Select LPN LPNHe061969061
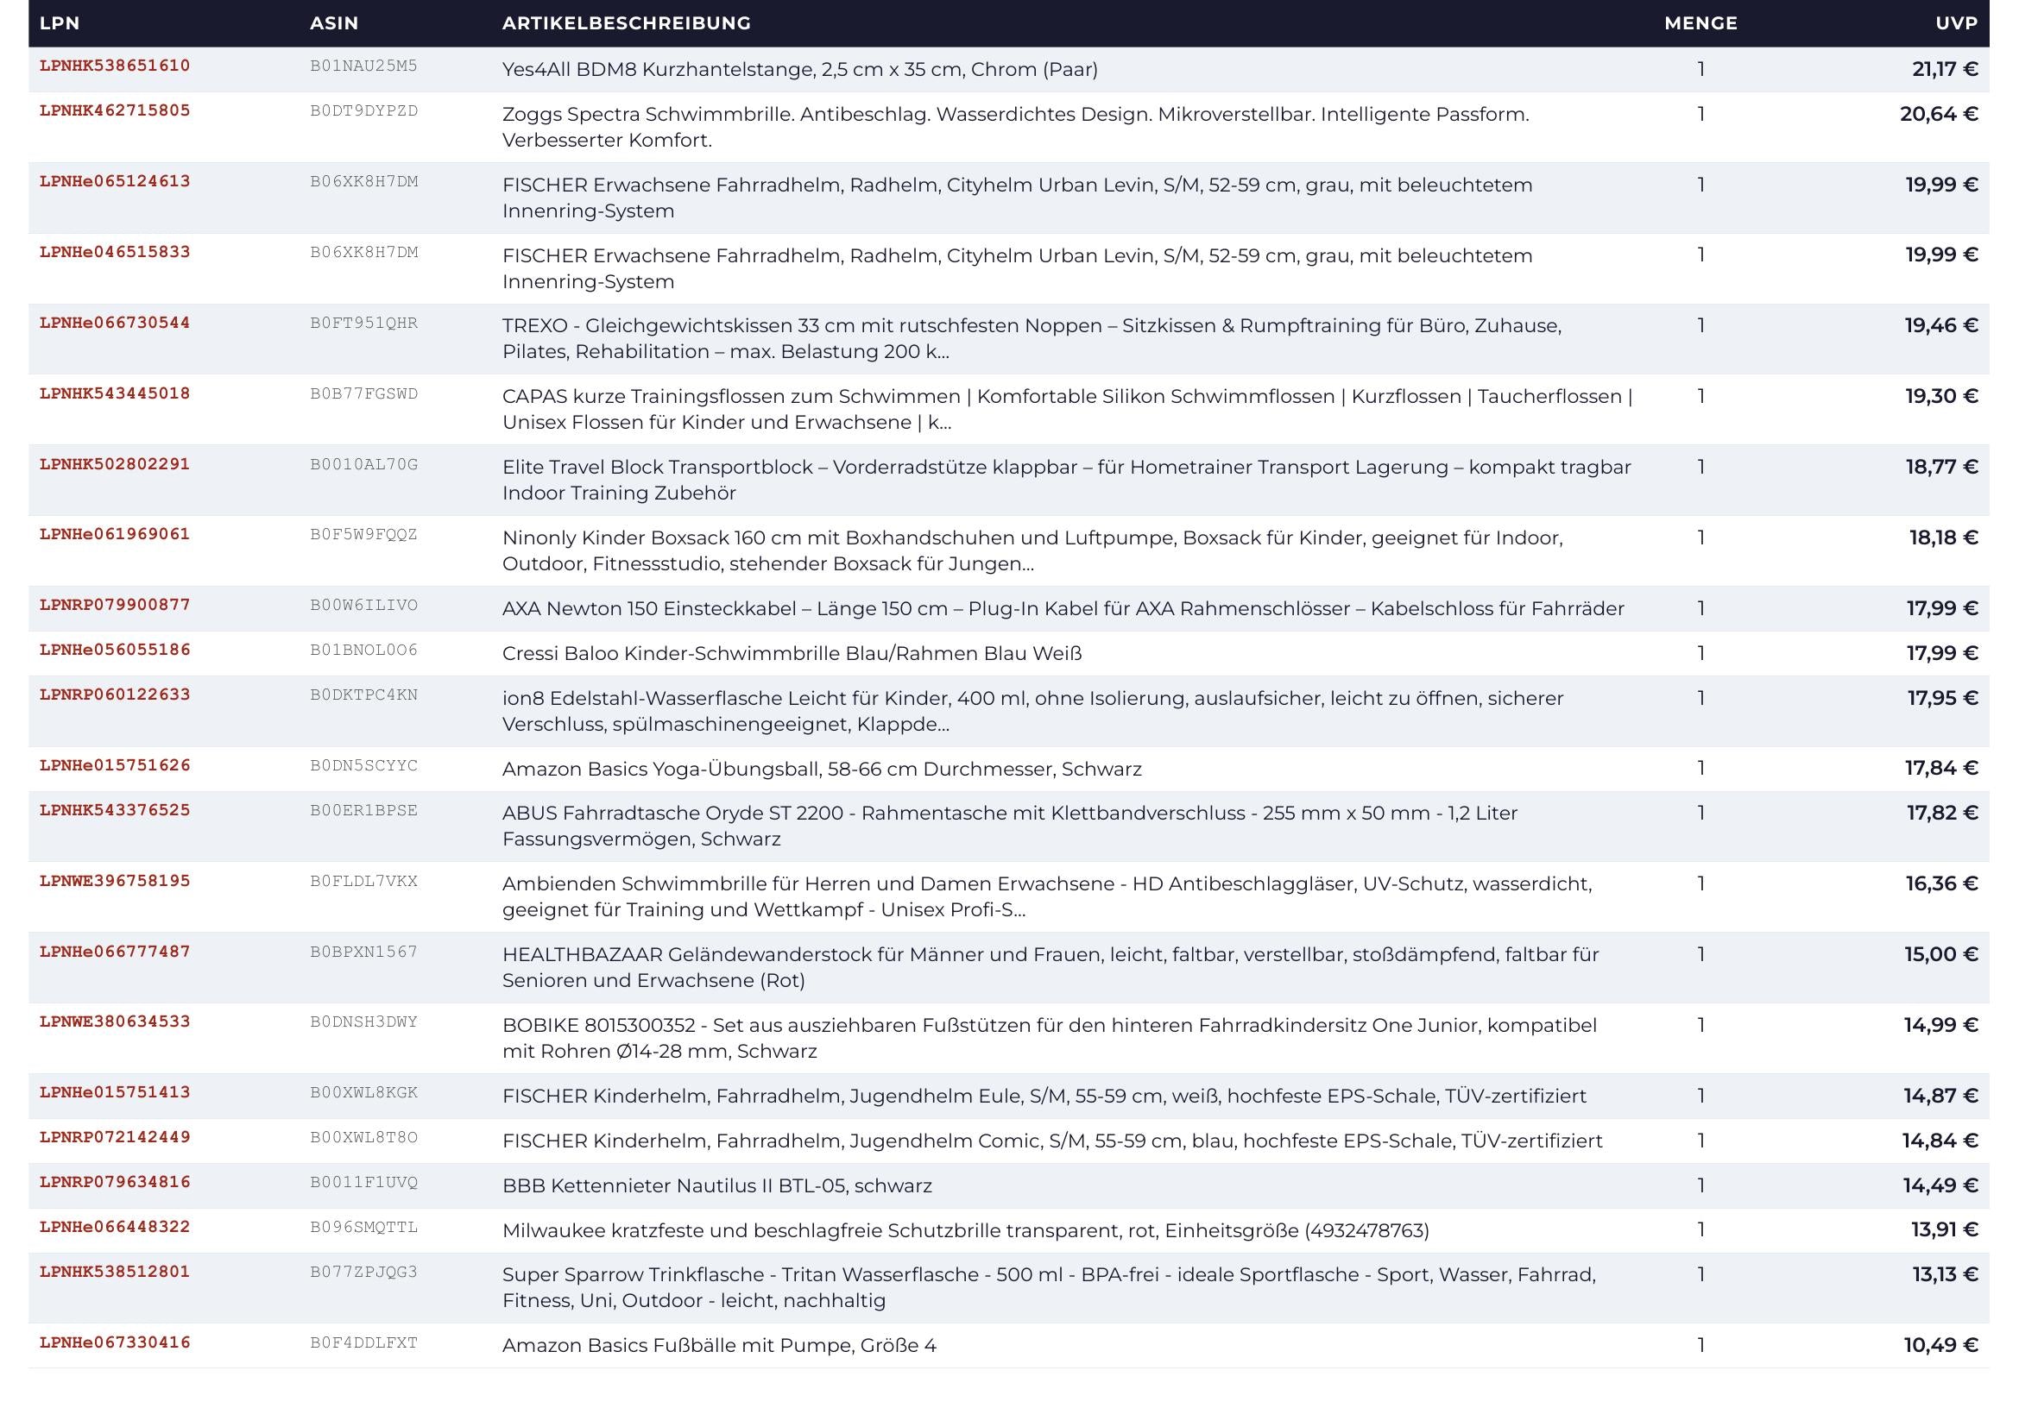Viewport: 2019px width, 1427px height. [x=115, y=534]
